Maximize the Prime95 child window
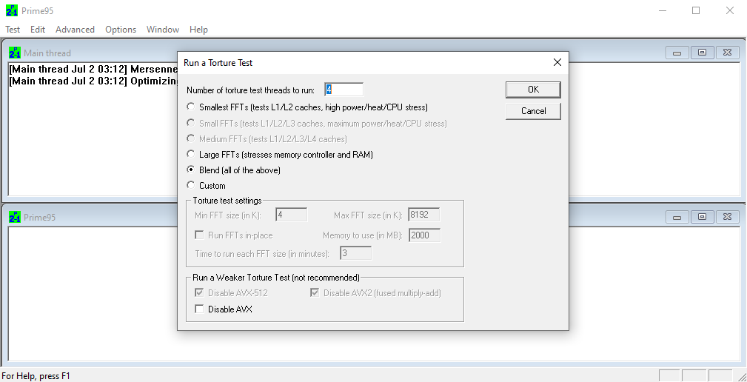 (x=702, y=217)
